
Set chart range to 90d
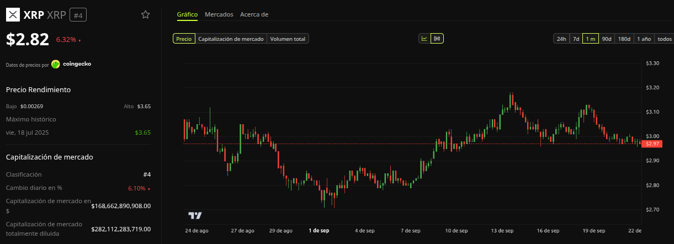pos(607,39)
